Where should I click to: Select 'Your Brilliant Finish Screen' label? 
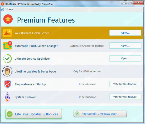(32, 33)
